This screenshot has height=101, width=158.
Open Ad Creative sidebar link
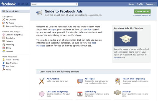[x=11, y=20]
